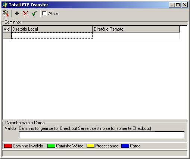Click the red Caminho Inválido swatch
This screenshot has height=159, width=190.
[x=8, y=146]
